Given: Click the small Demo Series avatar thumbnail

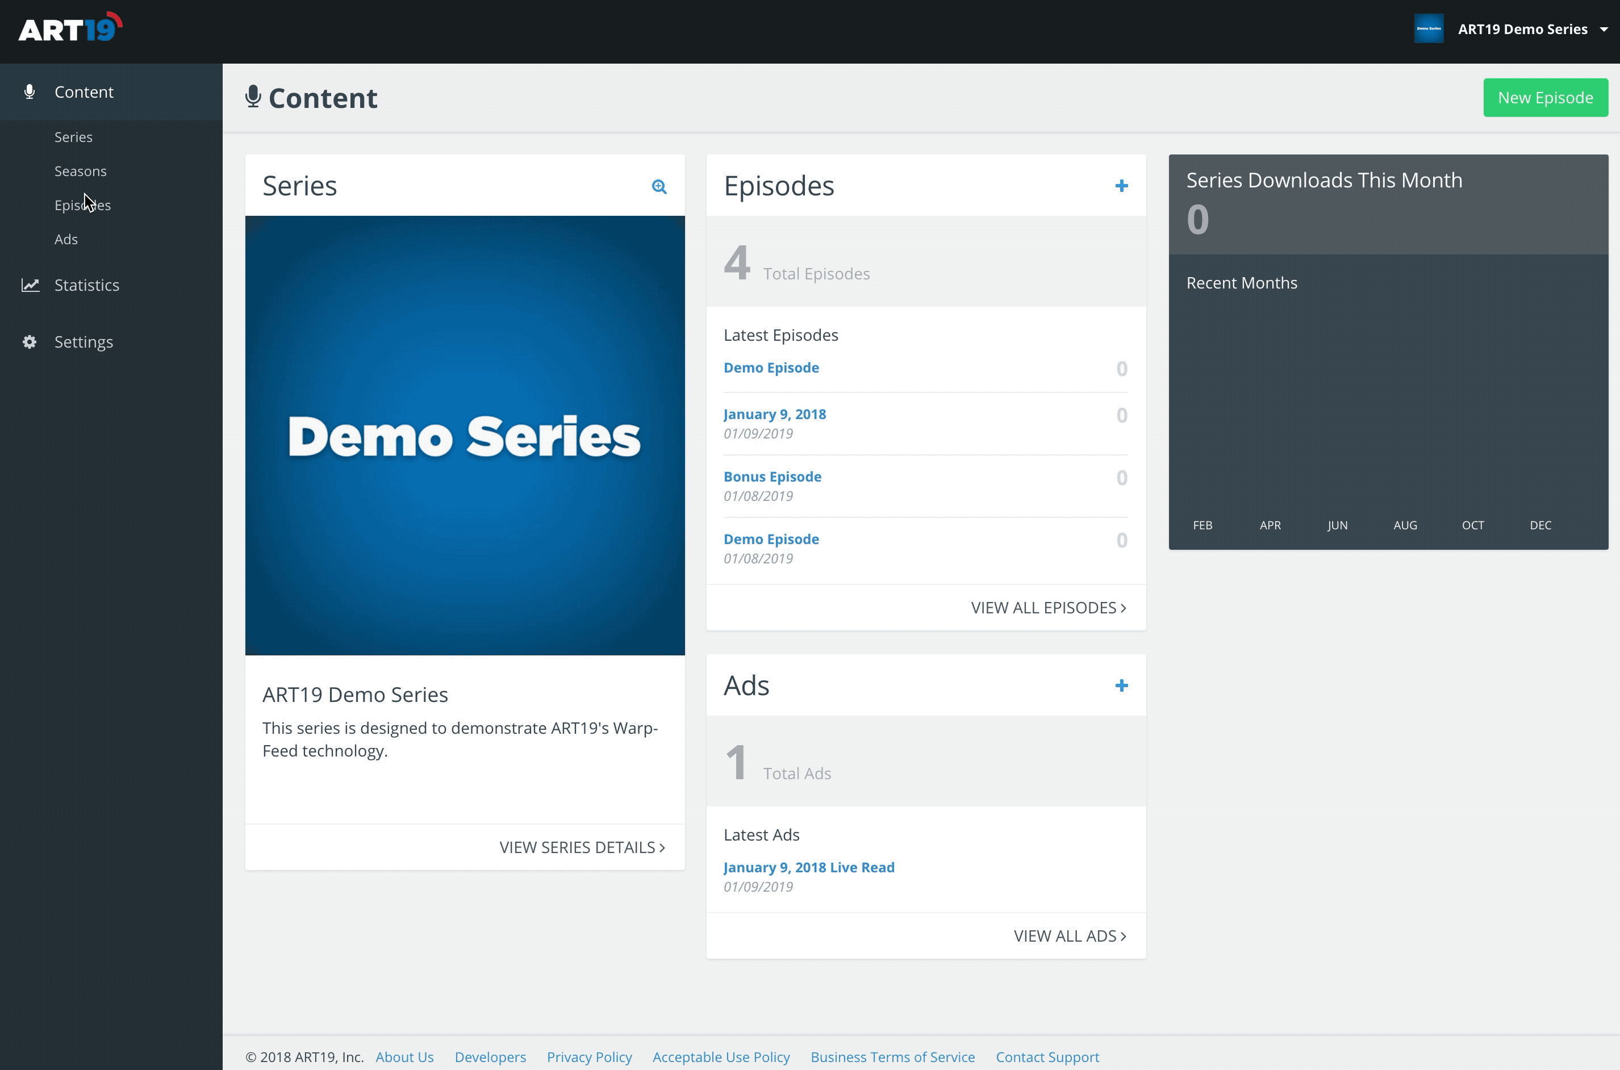Looking at the screenshot, I should coord(1428,28).
